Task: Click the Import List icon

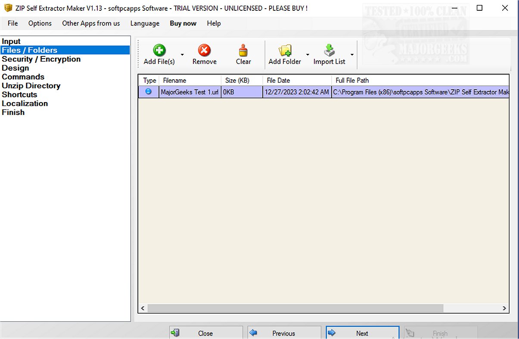Action: click(x=329, y=50)
